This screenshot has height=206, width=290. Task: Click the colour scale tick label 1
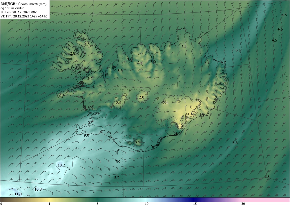[x=49, y=204]
